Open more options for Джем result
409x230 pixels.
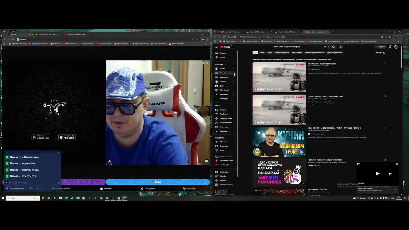(x=385, y=96)
